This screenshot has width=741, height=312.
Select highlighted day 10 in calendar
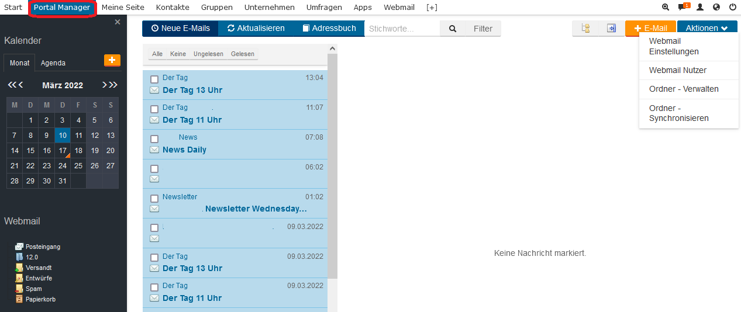point(63,135)
